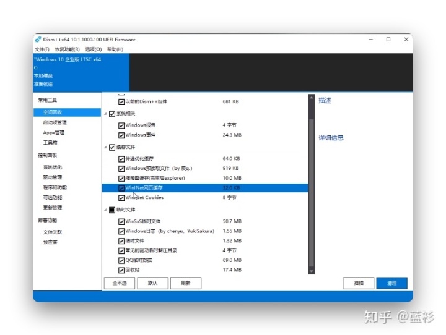
Task: Open the 选项(O) menu
Action: (x=94, y=49)
